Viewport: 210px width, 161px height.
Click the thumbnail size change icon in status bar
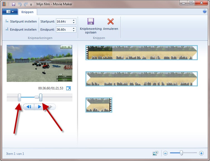pyautogui.click(x=155, y=153)
